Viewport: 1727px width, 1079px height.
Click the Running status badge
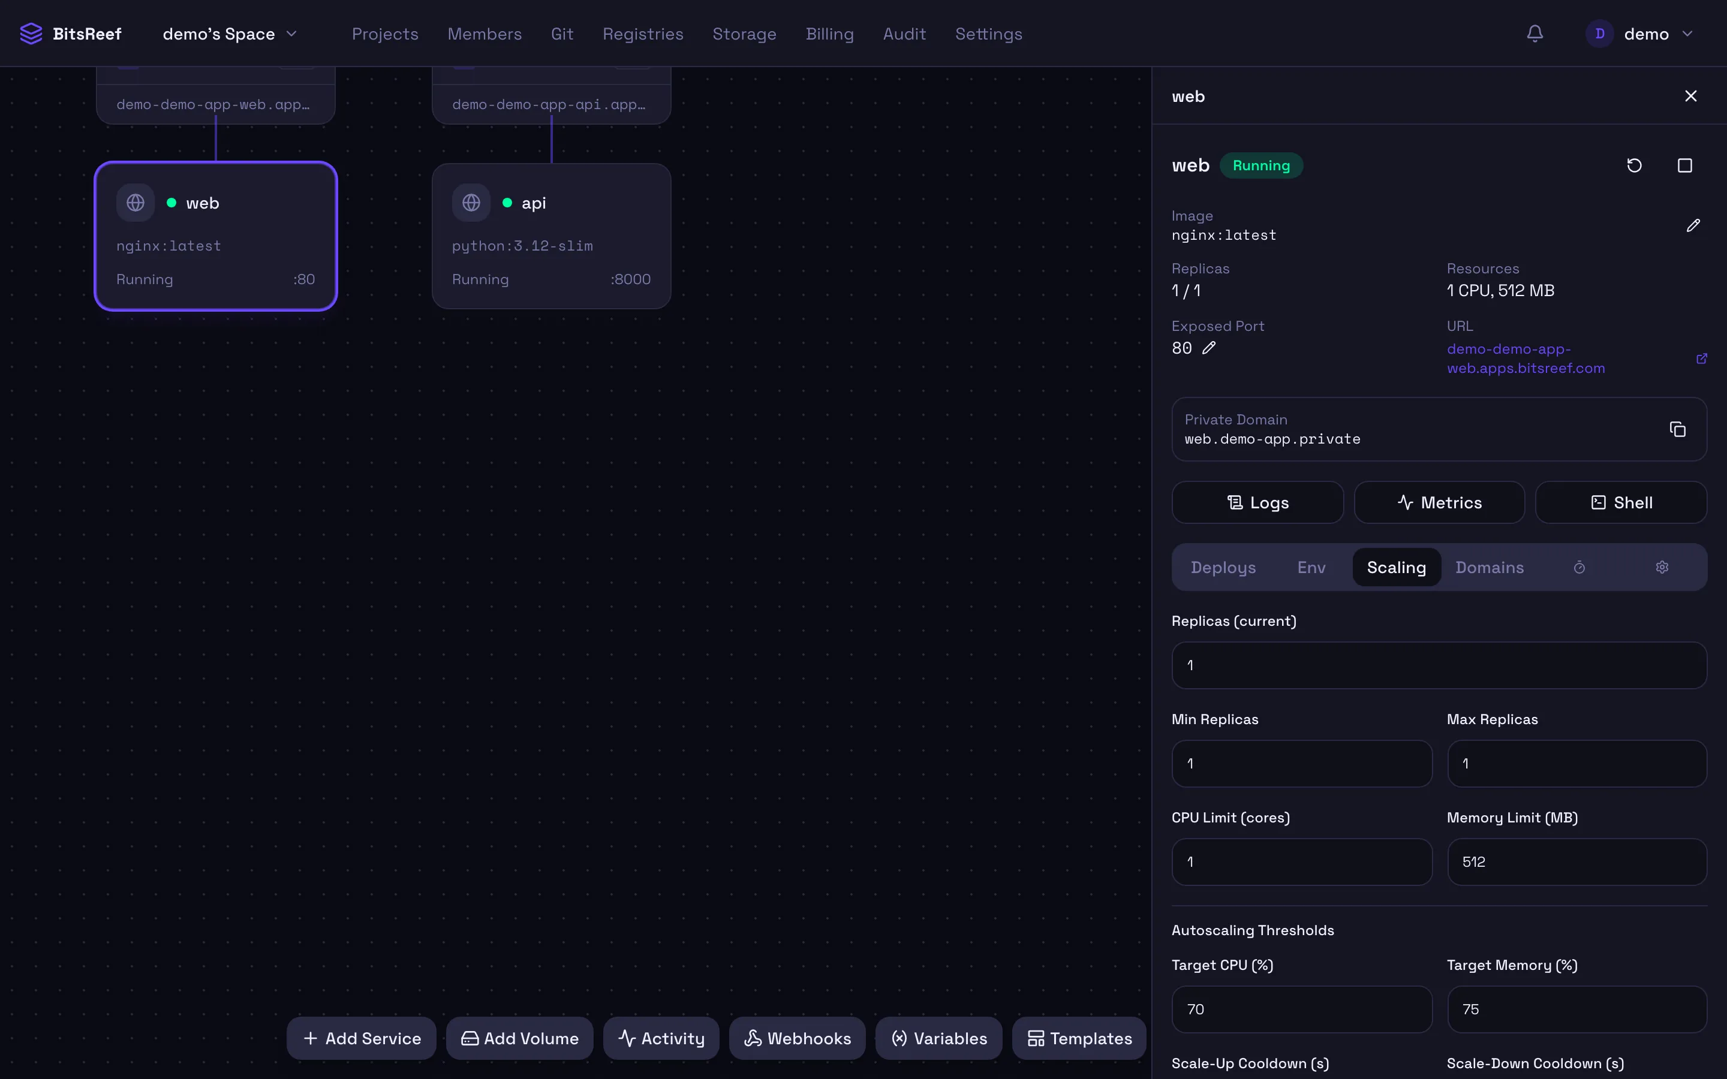point(1261,165)
